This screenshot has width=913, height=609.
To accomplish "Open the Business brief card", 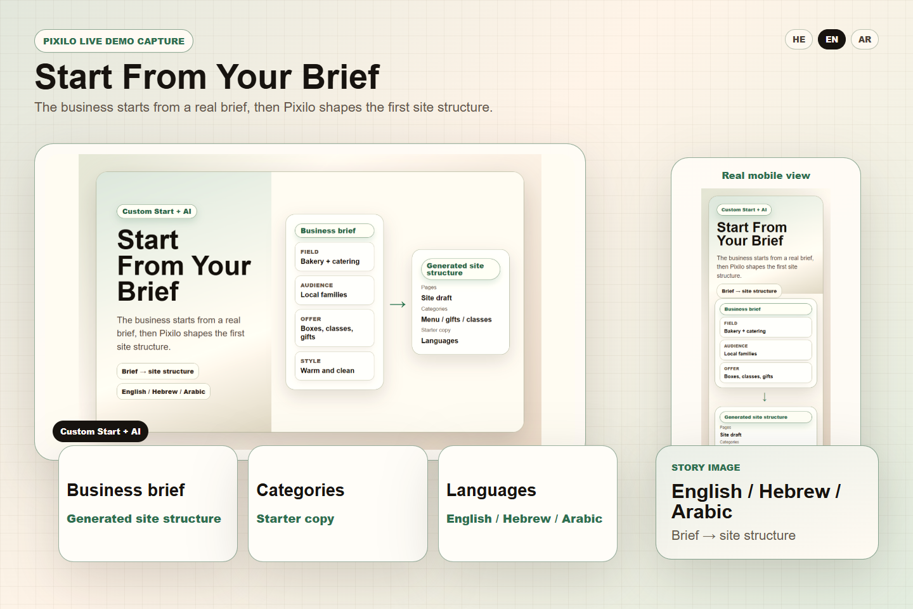I will click(x=148, y=504).
